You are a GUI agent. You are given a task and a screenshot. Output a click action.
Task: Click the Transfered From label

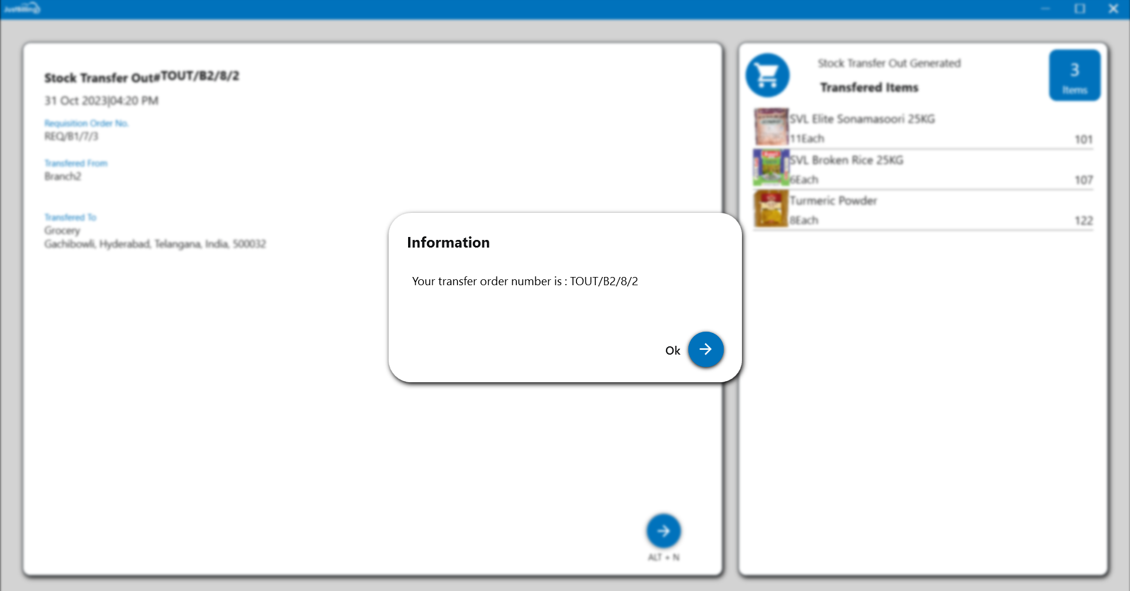(x=76, y=163)
